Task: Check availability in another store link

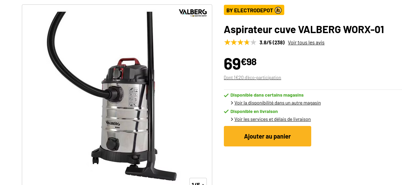Action: tap(277, 103)
